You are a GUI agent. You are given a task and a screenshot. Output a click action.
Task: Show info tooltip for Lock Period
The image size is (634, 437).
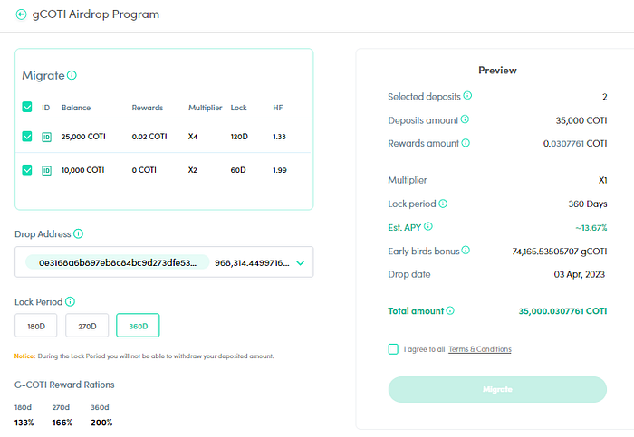click(x=70, y=301)
